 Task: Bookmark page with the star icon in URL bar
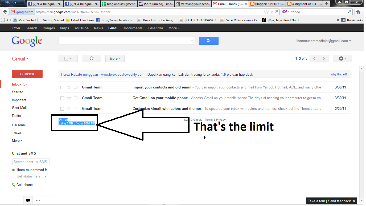click(266, 12)
